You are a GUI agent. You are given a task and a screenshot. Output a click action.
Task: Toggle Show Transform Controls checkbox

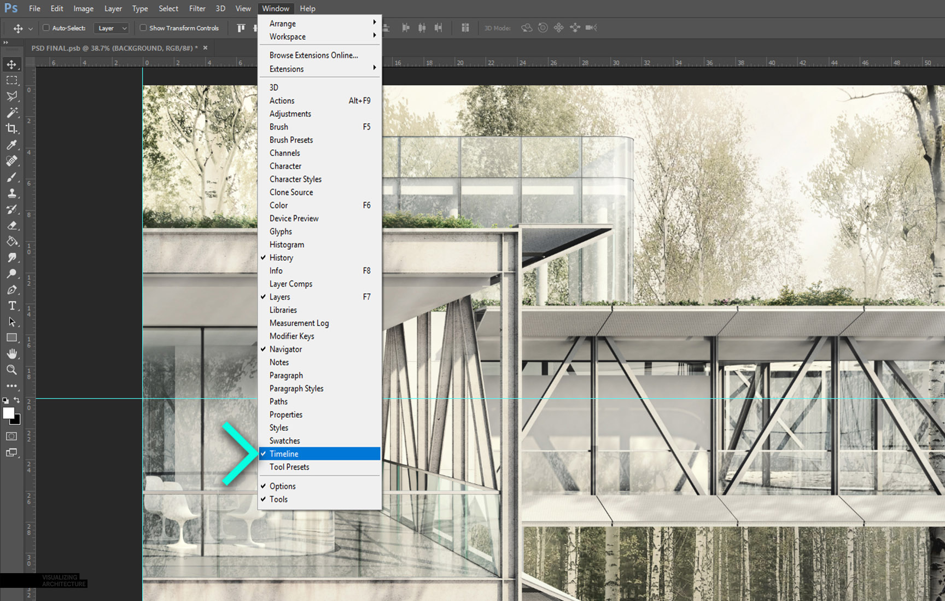coord(143,28)
